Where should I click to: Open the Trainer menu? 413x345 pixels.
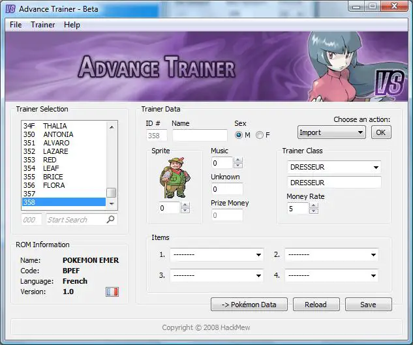click(x=43, y=25)
